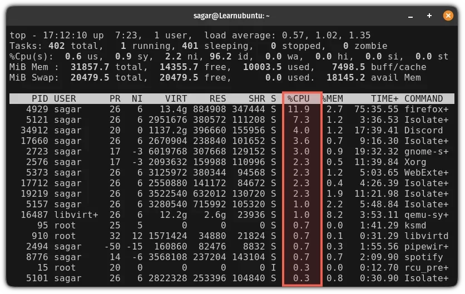Image resolution: width=465 pixels, height=294 pixels.
Task: Click the 7498.5 buff/cache value
Action: (x=348, y=67)
